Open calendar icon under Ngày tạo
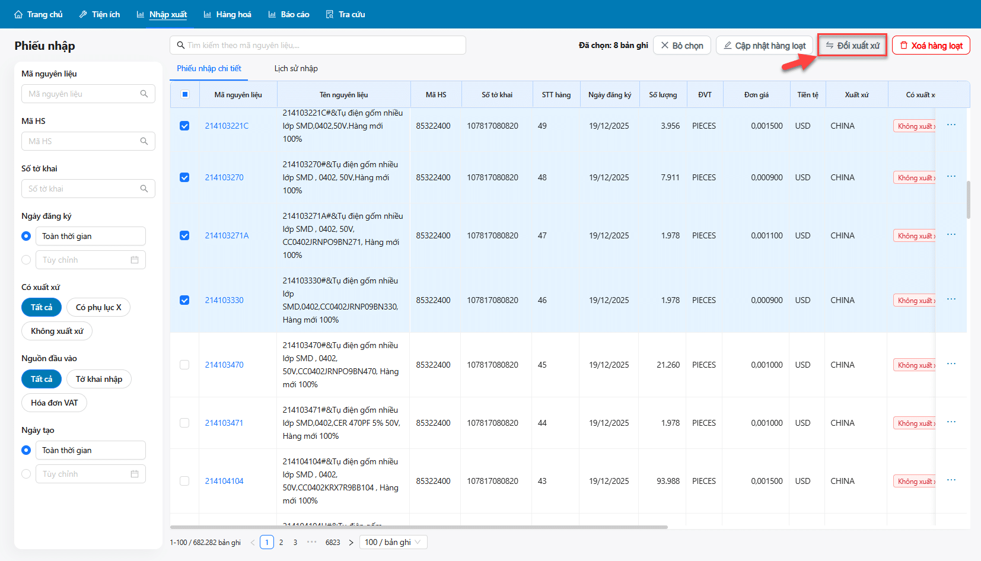This screenshot has height=561, width=981. coord(135,474)
